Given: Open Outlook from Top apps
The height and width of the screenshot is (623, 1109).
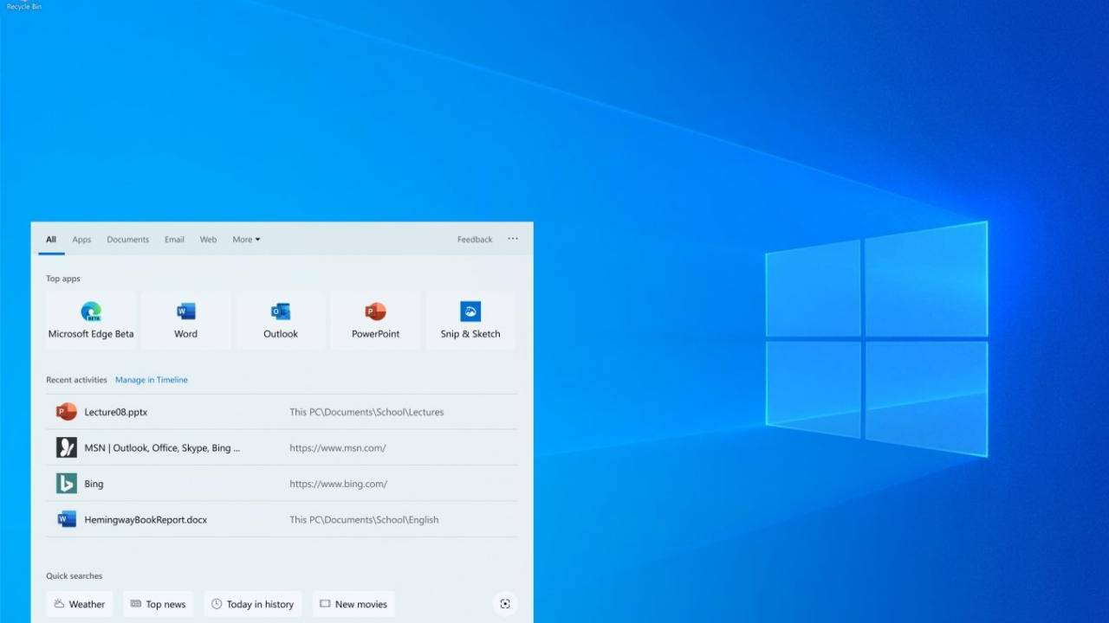Looking at the screenshot, I should pyautogui.click(x=280, y=318).
